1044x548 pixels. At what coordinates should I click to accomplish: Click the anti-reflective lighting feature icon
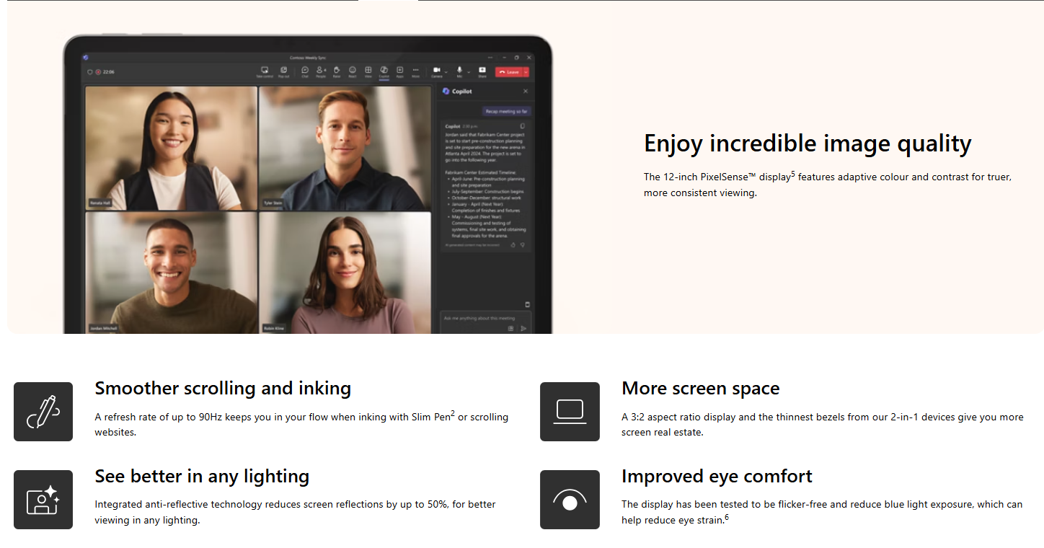pos(43,500)
